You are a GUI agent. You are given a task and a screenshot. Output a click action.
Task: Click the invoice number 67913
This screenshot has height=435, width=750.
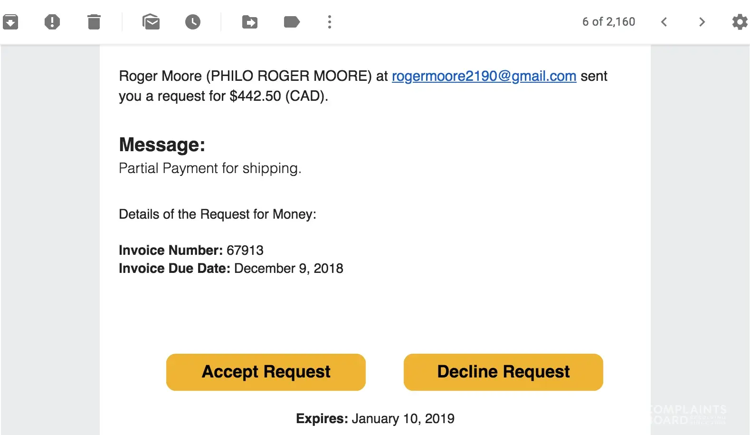[245, 251]
